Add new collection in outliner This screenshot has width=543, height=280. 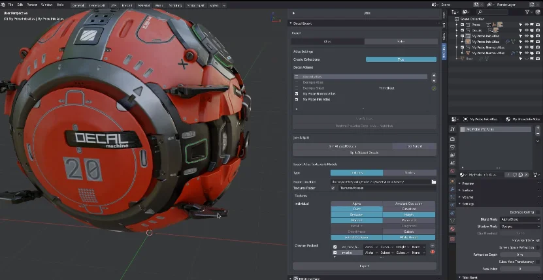[537, 12]
